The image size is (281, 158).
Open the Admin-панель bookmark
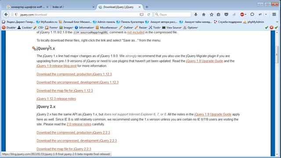click(x=104, y=22)
